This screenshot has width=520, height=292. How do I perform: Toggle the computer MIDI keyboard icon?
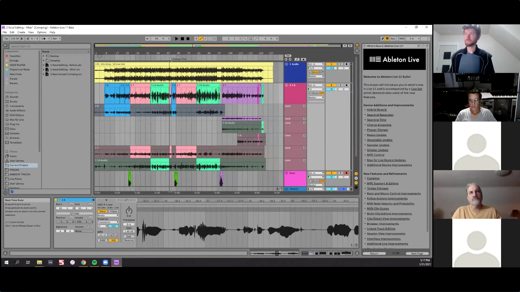pyautogui.click(x=387, y=39)
